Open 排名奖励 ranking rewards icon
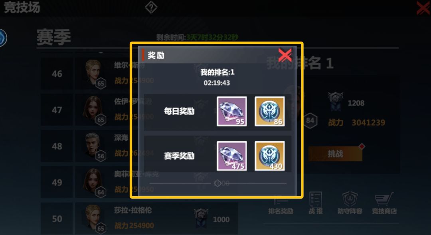 [281, 204]
